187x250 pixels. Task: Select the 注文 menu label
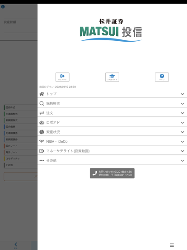49,113
